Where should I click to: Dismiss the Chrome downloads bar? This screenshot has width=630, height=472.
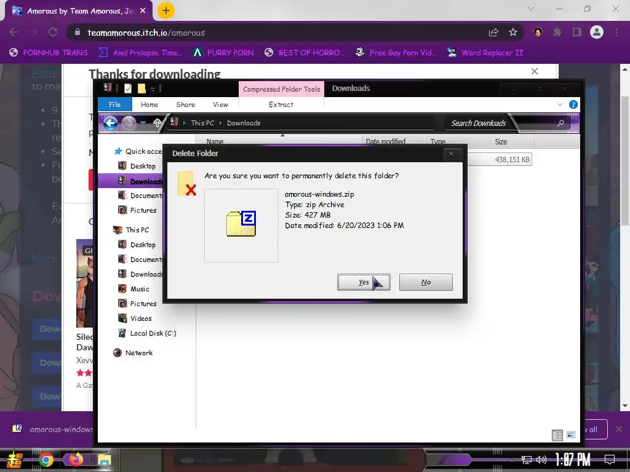619,429
